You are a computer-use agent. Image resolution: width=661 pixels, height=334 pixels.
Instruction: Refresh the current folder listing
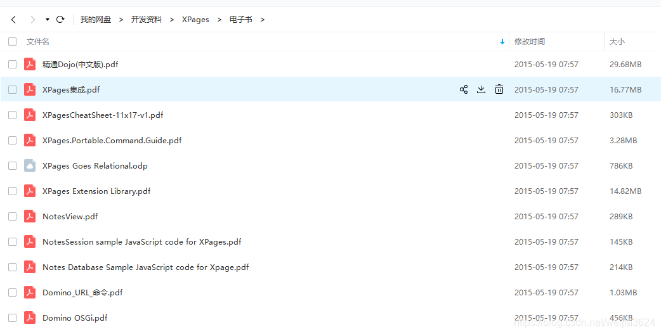pyautogui.click(x=60, y=20)
